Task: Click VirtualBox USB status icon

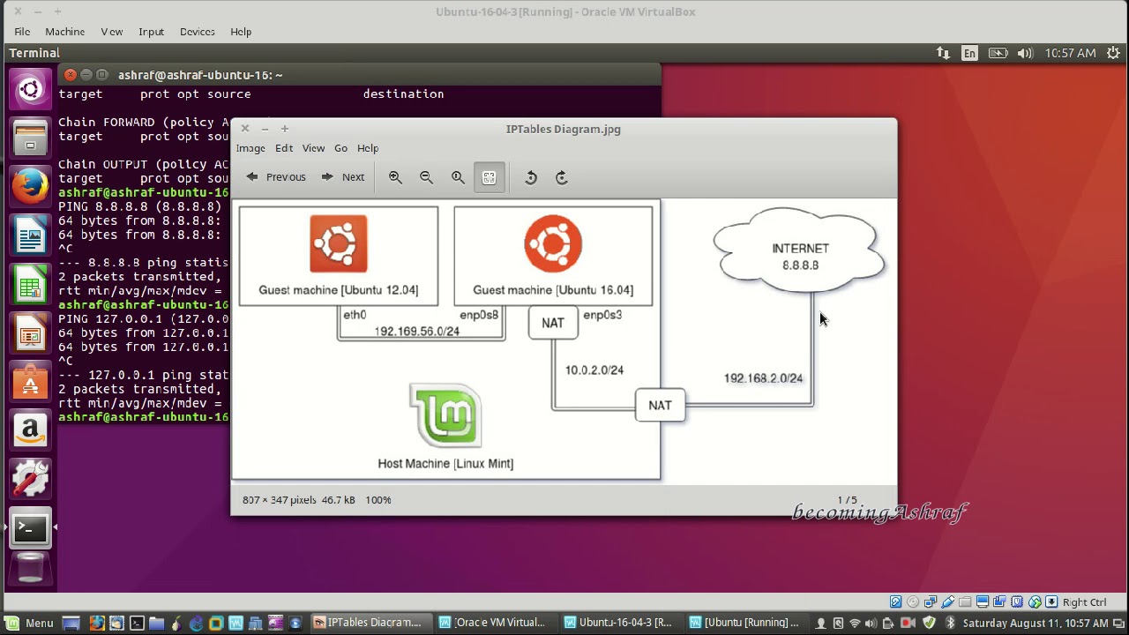Action: pyautogui.click(x=948, y=602)
